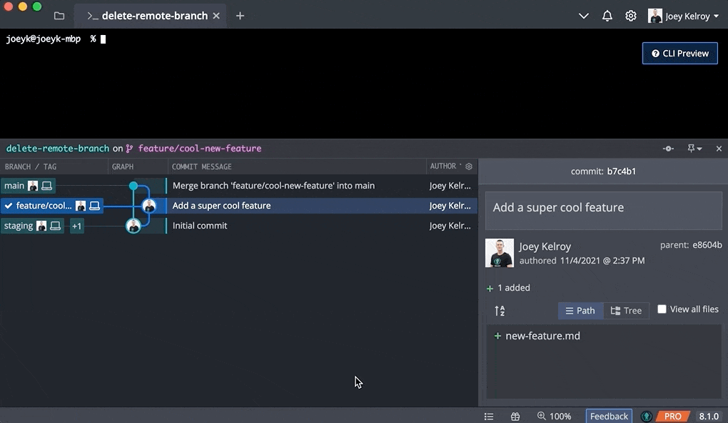728x423 pixels.
Task: Enable View all files checkbox
Action: coord(662,309)
